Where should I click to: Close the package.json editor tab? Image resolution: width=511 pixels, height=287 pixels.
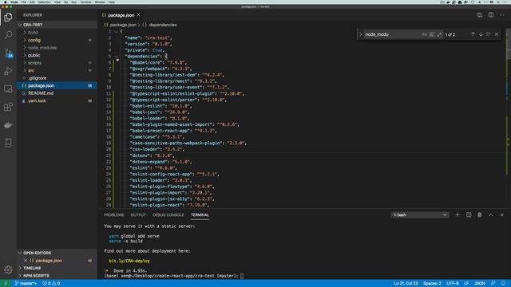click(x=138, y=15)
